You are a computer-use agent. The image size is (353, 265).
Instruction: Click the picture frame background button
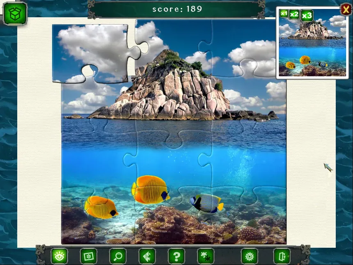point(89,256)
